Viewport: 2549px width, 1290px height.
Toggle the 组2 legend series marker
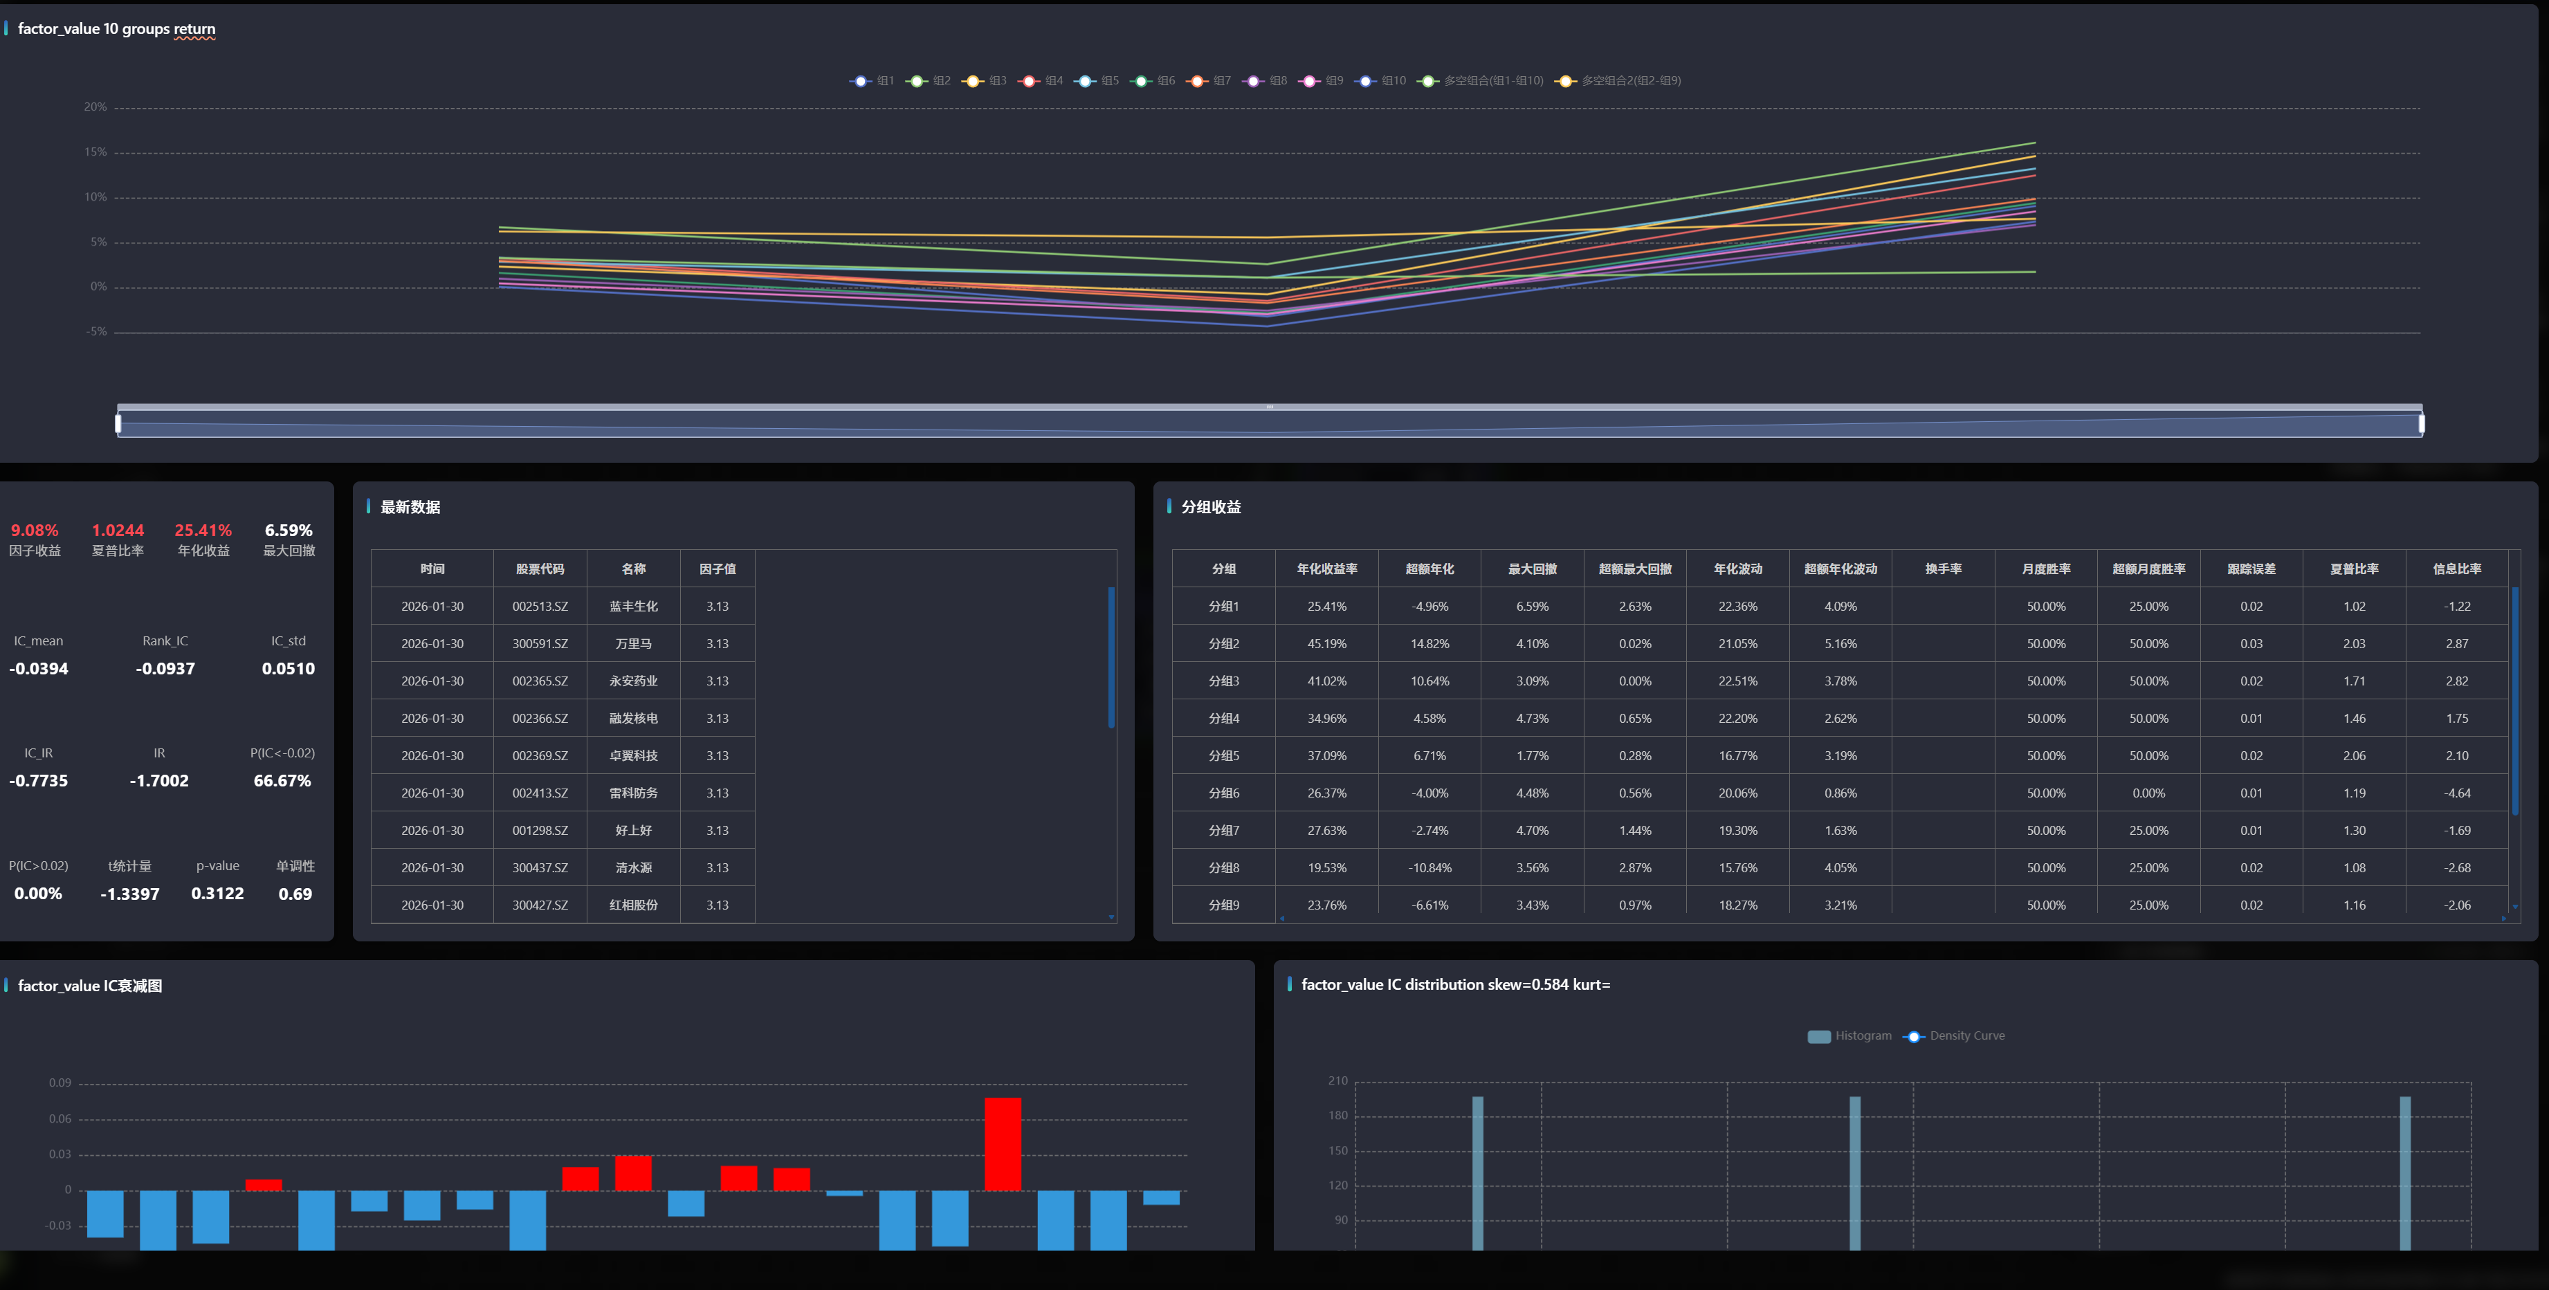(x=916, y=81)
